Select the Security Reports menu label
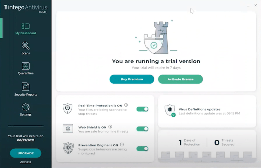261x168 pixels. 26,94
